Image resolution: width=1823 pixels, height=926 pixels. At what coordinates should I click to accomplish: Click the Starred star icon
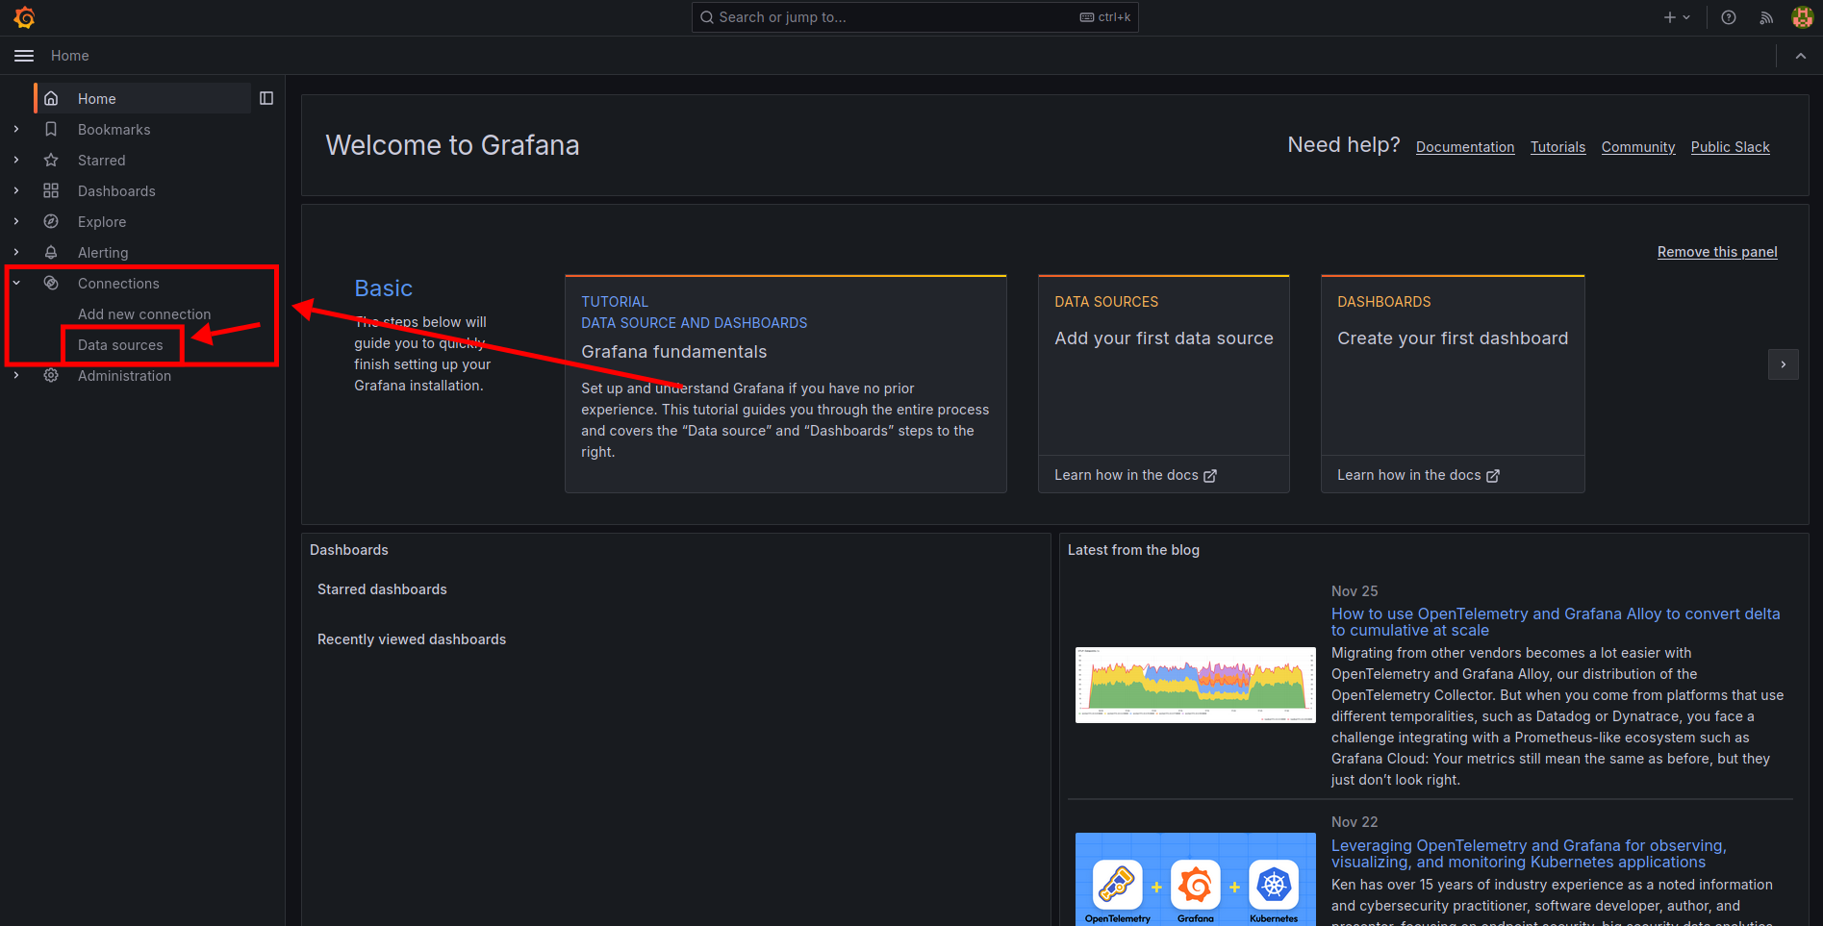(x=51, y=160)
